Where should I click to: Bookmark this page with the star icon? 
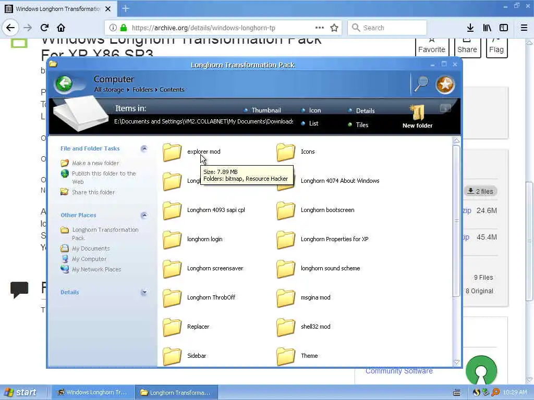point(334,28)
